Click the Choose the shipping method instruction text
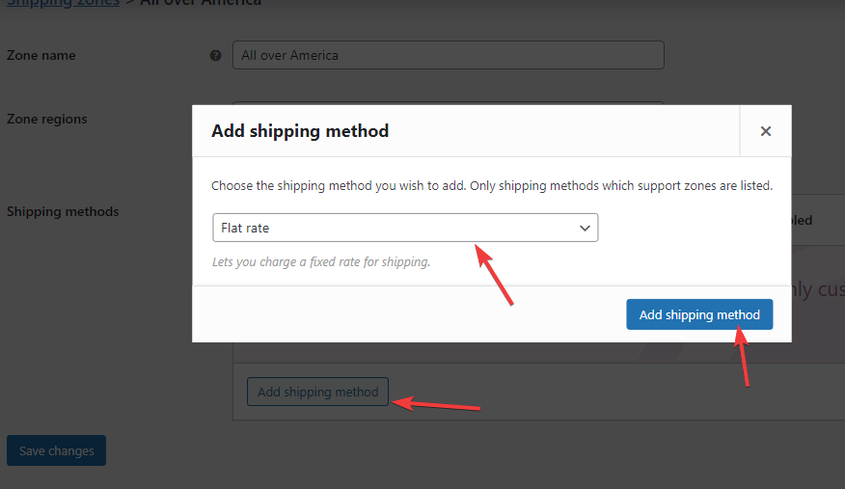The image size is (845, 489). coord(492,186)
